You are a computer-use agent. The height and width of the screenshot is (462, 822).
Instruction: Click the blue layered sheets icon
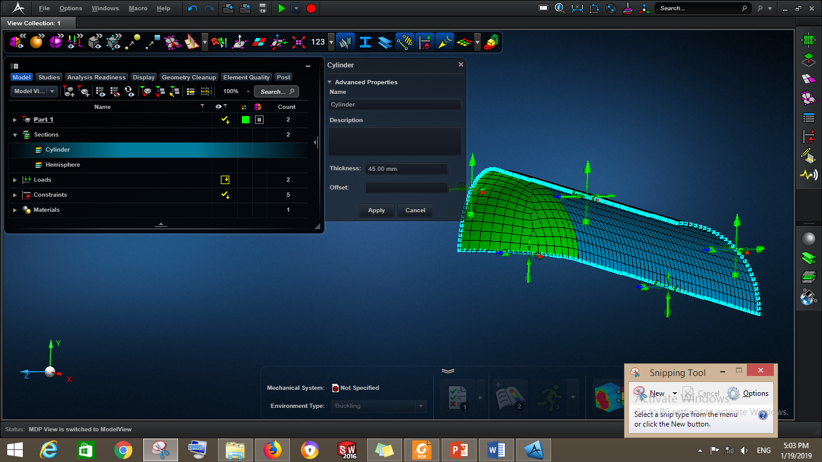[385, 42]
